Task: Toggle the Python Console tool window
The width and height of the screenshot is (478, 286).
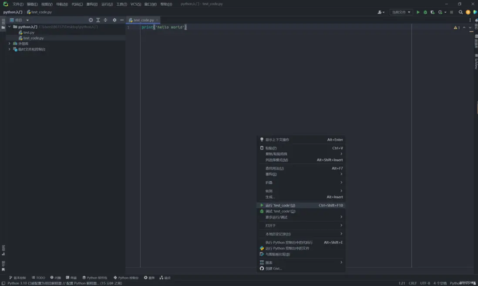Action: [126, 278]
